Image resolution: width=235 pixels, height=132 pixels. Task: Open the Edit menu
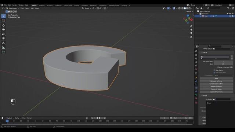click(10, 5)
